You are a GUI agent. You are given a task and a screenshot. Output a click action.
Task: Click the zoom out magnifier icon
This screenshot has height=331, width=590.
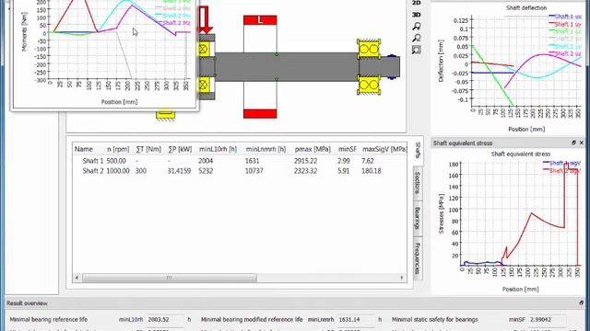pos(416,38)
